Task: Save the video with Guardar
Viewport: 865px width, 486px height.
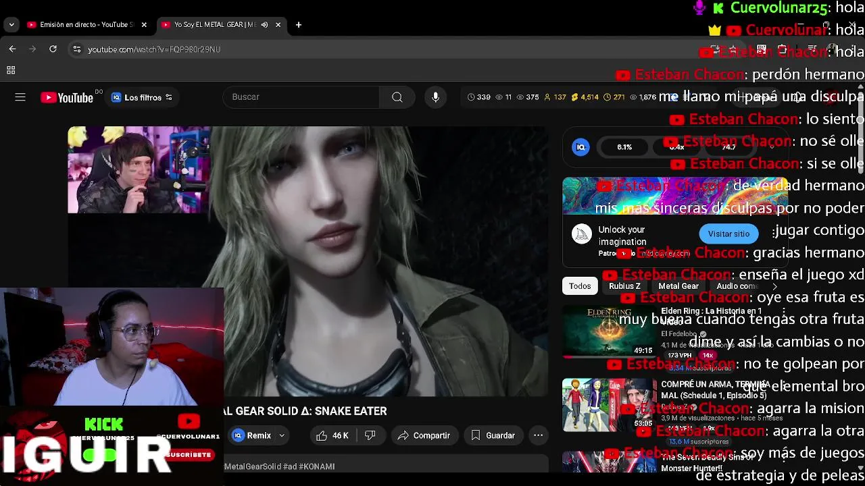Action: [x=493, y=435]
